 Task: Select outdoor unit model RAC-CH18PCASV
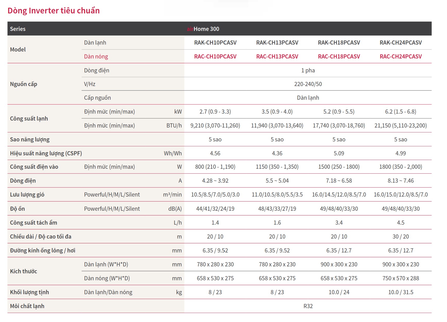339,56
